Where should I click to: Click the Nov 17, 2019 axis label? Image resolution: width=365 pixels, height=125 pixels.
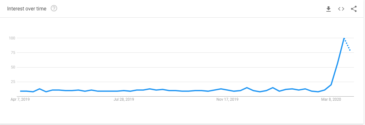pos(227,99)
